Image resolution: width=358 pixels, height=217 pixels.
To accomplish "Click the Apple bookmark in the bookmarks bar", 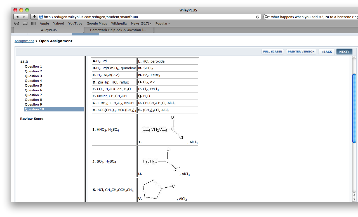I will click(x=44, y=23).
